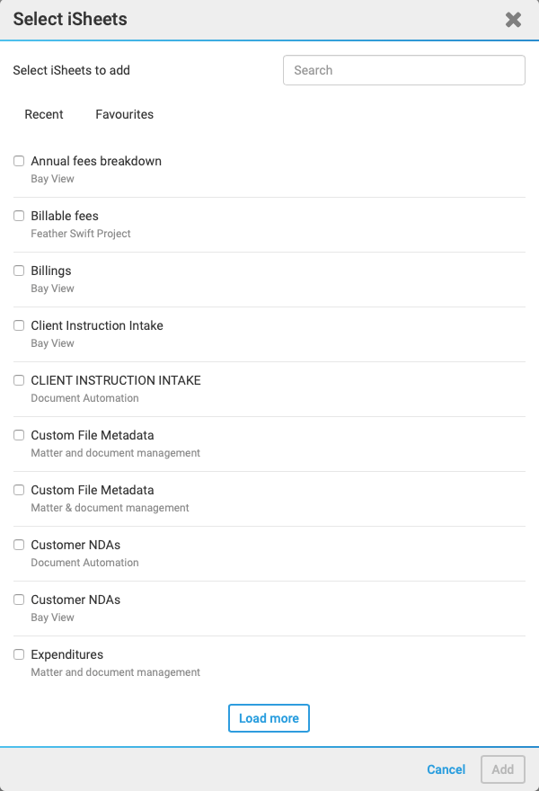The height and width of the screenshot is (791, 539).
Task: Tick Custom File Metadata under Matter and document management
Action: (x=19, y=435)
